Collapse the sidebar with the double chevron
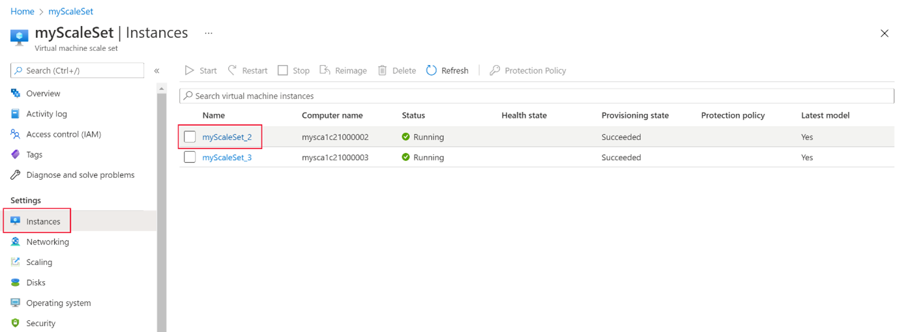The image size is (899, 332). pos(157,70)
